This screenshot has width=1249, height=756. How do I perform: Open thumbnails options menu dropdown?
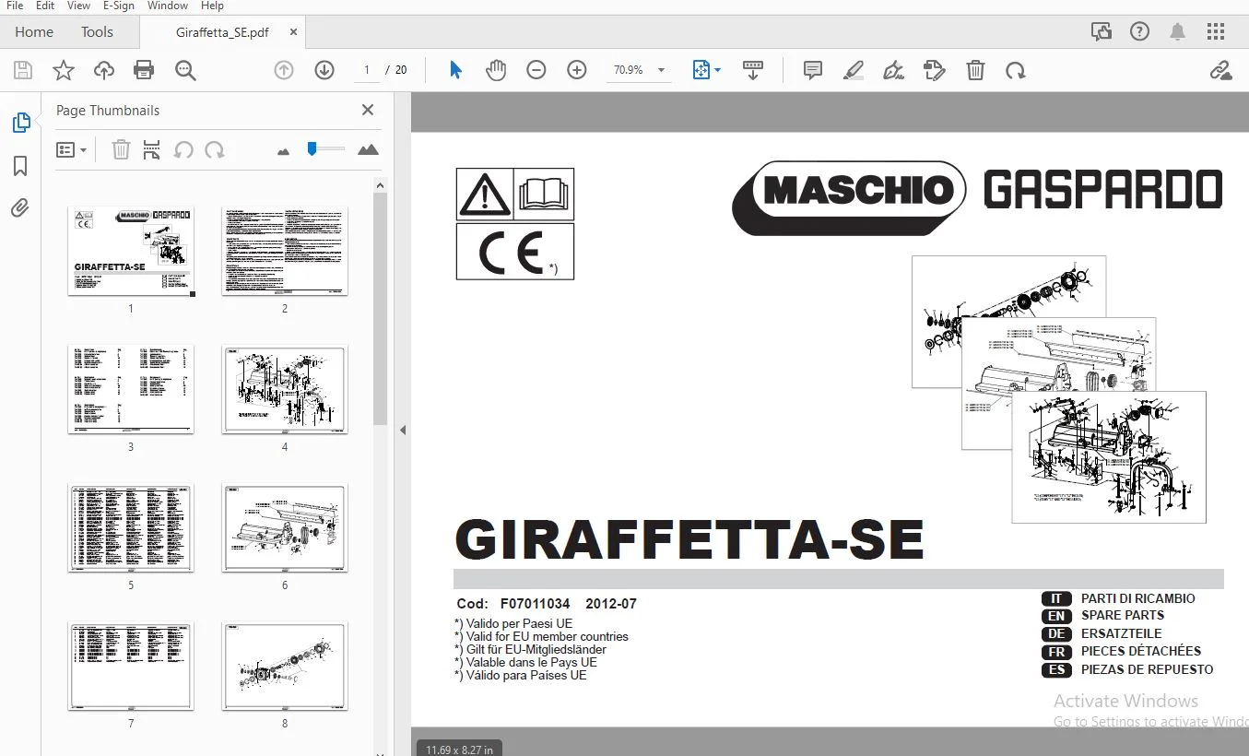point(71,149)
